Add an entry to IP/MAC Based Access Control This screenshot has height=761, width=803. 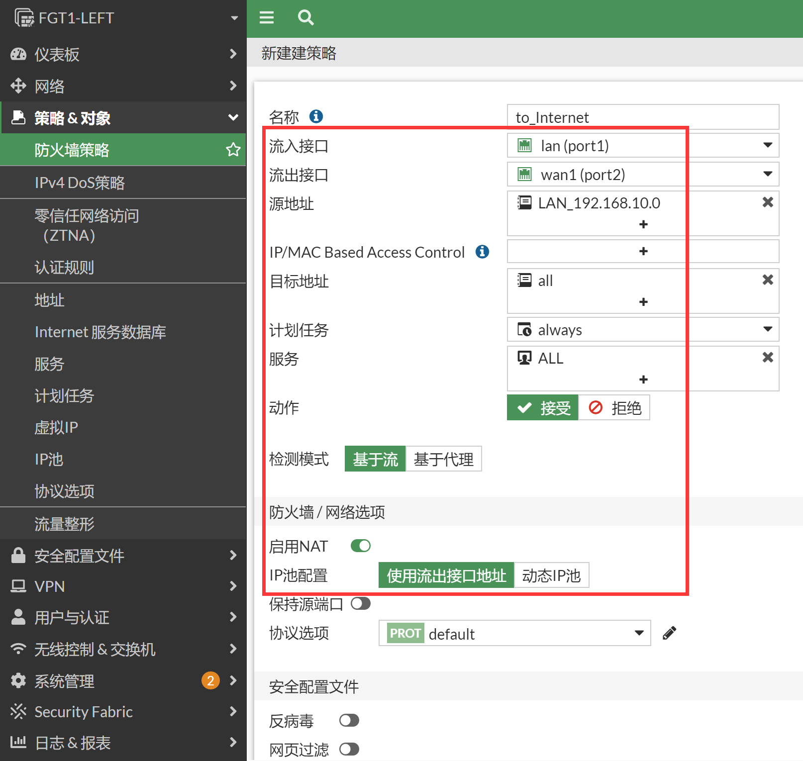(x=643, y=252)
